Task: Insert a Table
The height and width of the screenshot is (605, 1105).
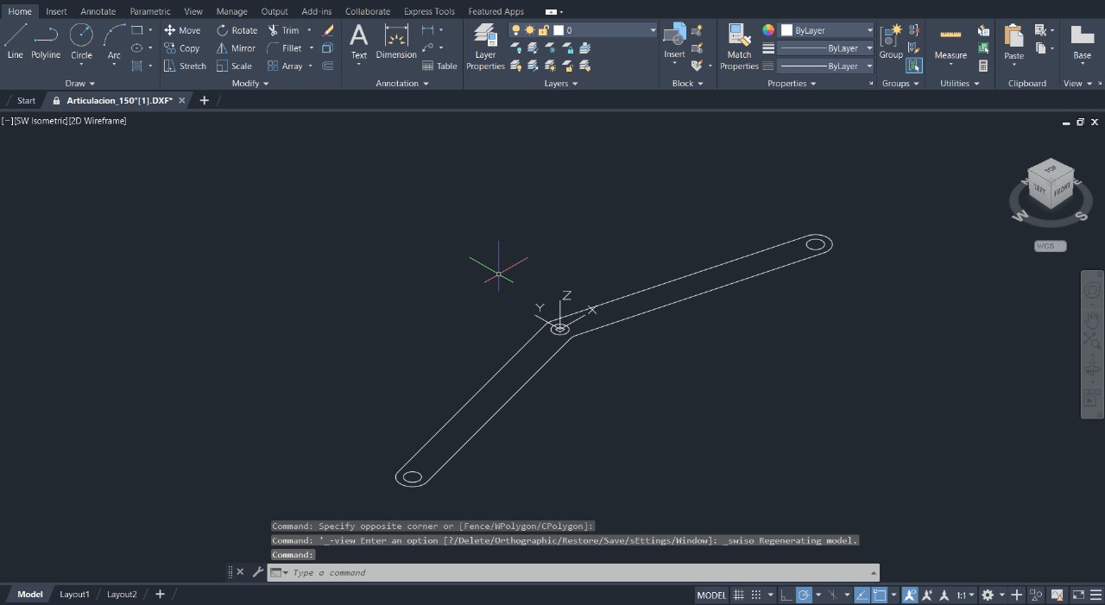Action: pyautogui.click(x=439, y=66)
